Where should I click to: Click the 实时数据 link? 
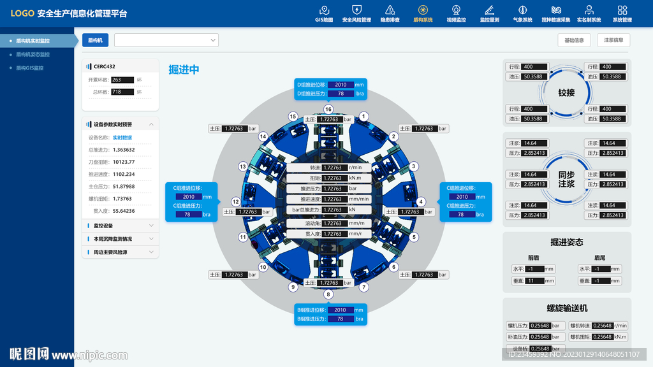122,138
